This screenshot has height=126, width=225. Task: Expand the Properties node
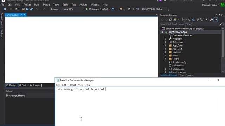[165, 39]
